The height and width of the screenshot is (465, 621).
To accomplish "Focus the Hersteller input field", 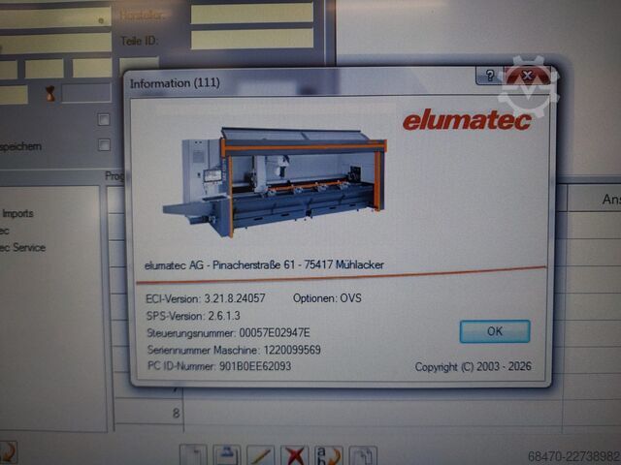I will coord(252,15).
